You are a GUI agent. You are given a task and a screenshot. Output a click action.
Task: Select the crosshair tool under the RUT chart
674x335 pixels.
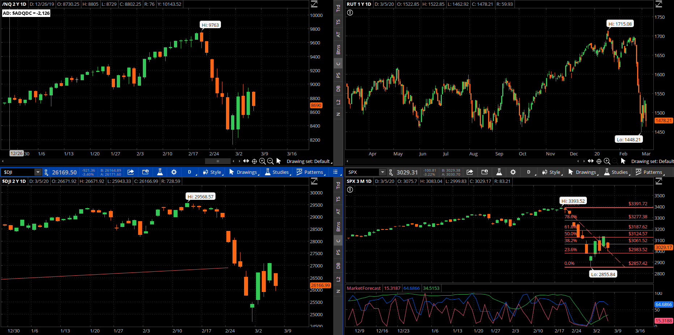(599, 161)
